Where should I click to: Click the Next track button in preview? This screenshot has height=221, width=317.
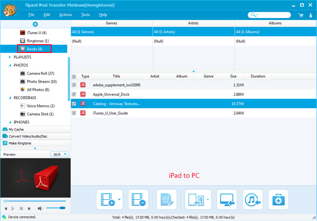coord(29,208)
